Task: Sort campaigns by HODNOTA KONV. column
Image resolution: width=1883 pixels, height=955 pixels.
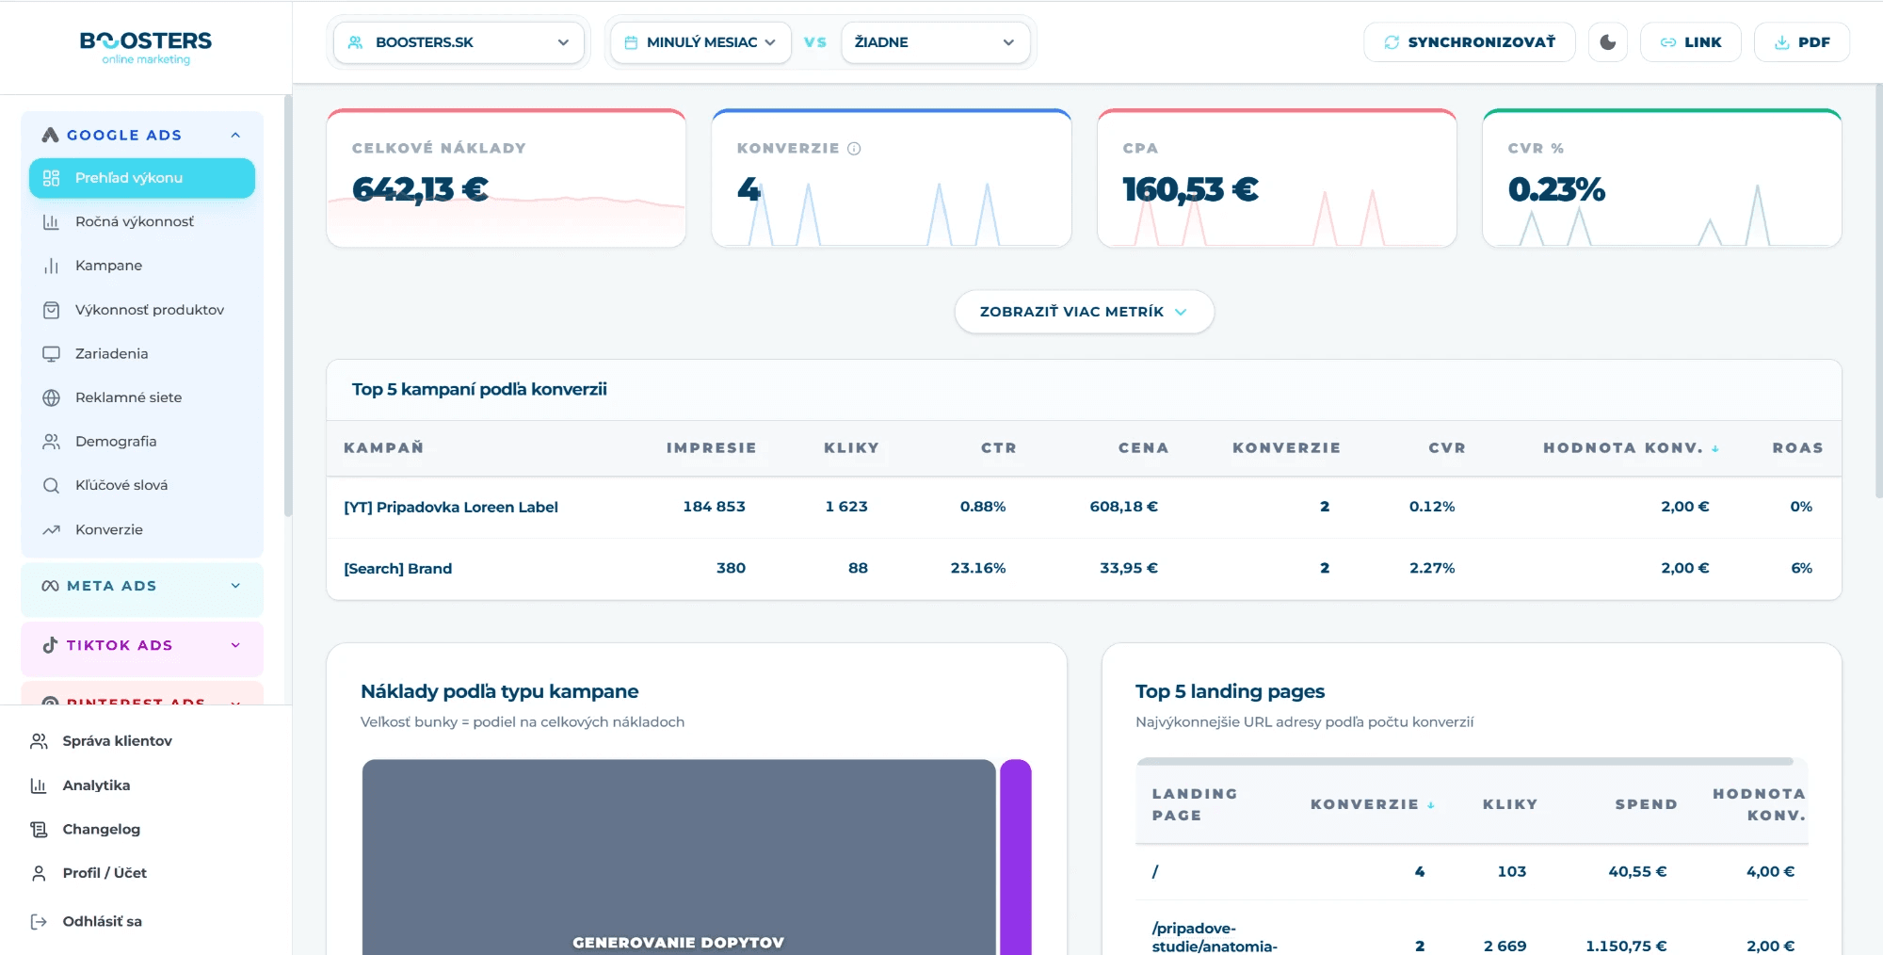Action: click(1631, 448)
